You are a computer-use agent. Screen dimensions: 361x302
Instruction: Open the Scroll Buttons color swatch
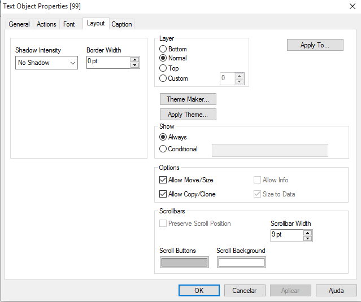point(184,262)
